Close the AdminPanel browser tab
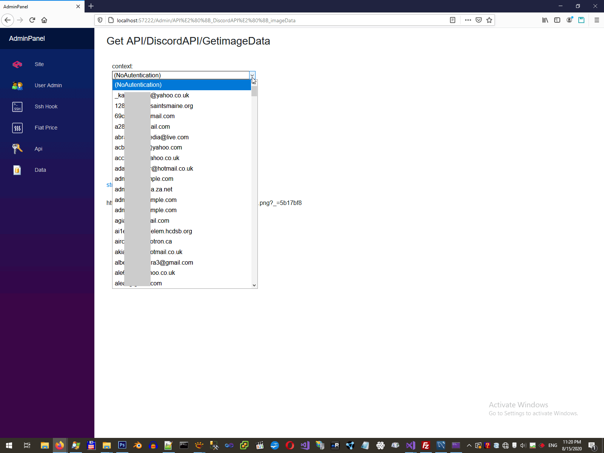This screenshot has width=604, height=453. click(78, 6)
